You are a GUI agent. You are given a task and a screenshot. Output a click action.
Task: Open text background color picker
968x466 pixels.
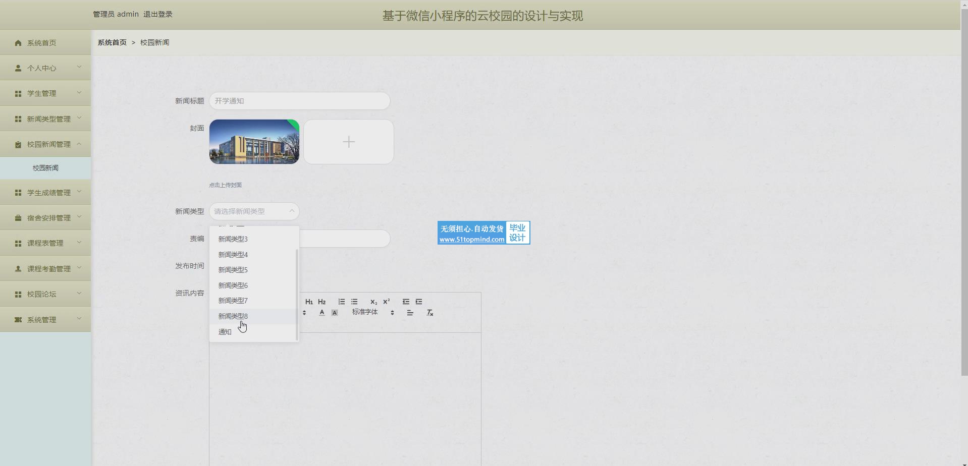(x=334, y=313)
